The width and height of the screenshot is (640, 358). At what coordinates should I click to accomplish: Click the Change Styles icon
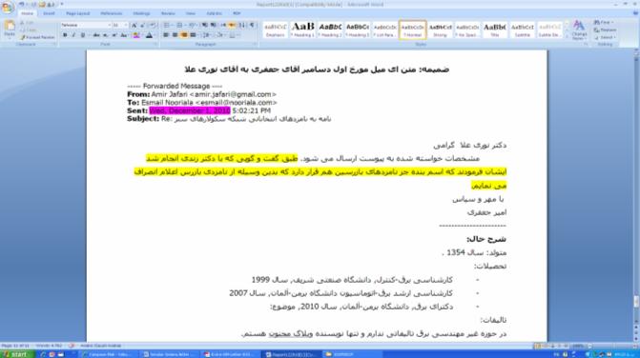(579, 30)
